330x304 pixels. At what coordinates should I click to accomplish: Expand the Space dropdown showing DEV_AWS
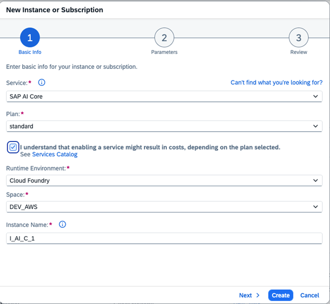click(x=164, y=206)
